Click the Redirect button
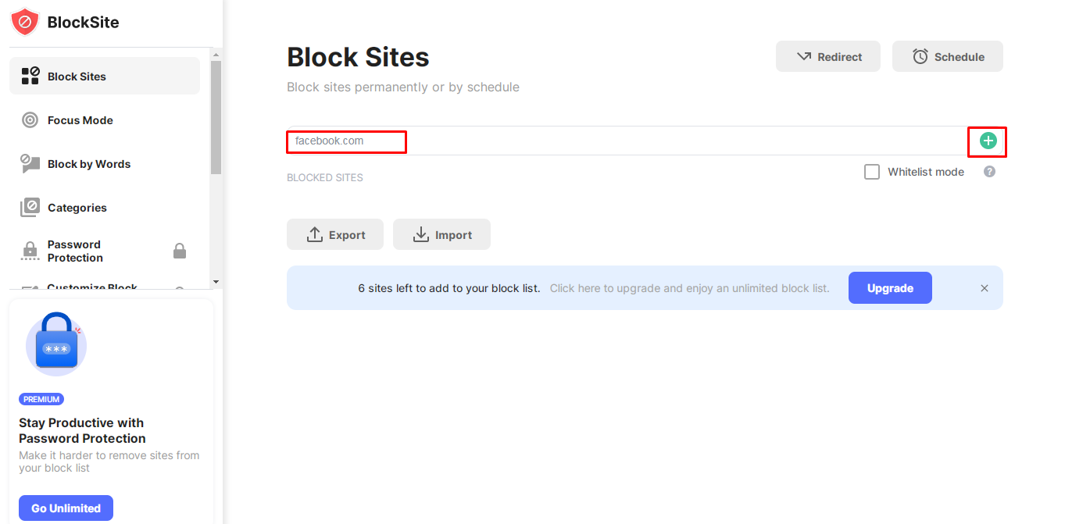 coord(828,56)
